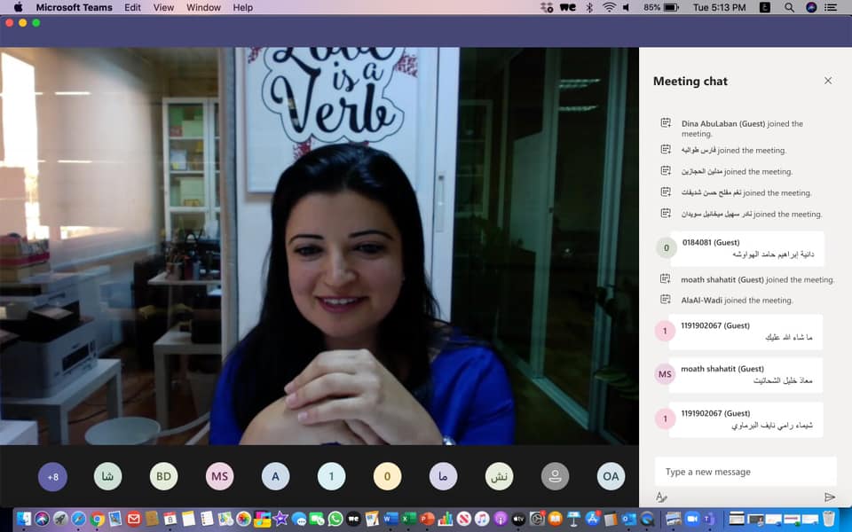
Task: Toggle the Bluetooth menu in the menu bar
Action: (588, 7)
